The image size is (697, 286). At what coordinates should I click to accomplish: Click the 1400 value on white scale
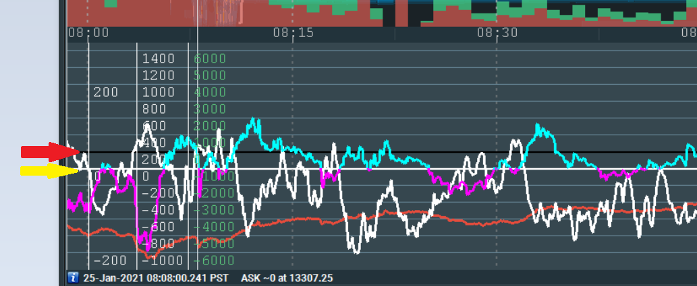tap(158, 59)
